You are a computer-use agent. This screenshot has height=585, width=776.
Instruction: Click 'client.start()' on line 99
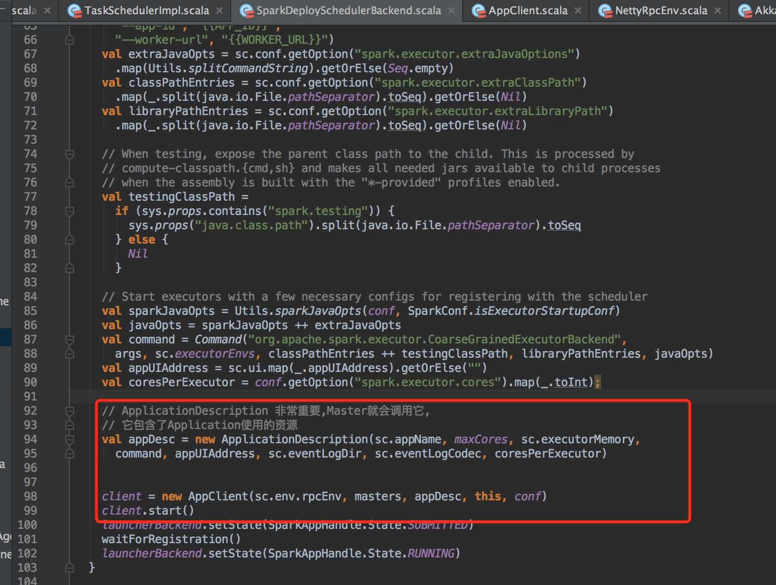[x=148, y=511]
